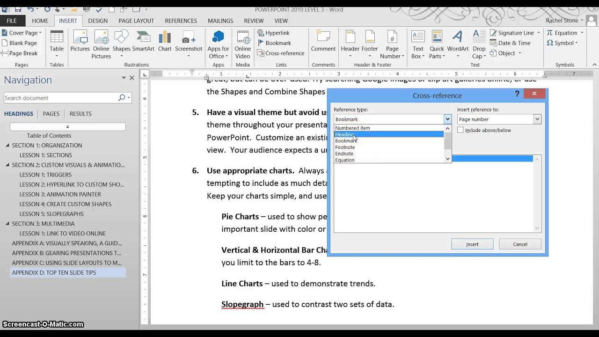
Task: Insert a Page Break from the Pages group
Action: [x=20, y=53]
